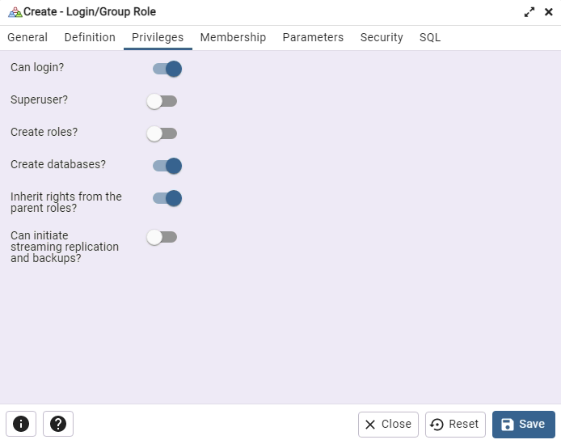Toggle Inherit rights from parent roles

167,198
